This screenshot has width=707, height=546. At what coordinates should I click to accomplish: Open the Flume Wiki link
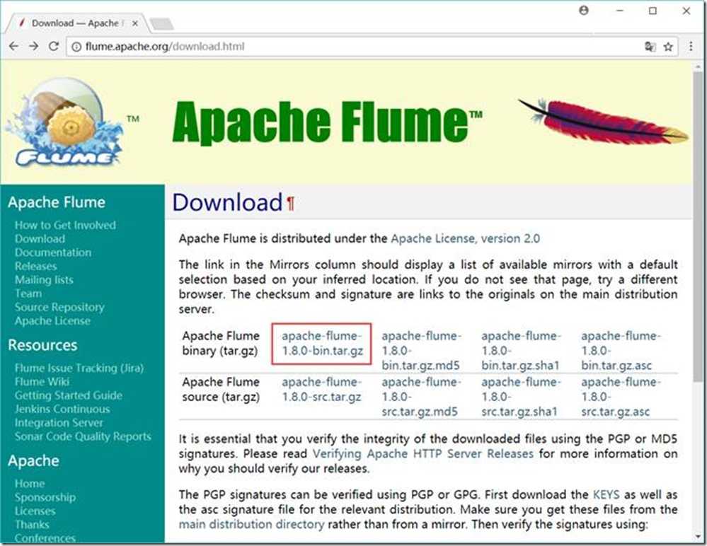pos(42,382)
